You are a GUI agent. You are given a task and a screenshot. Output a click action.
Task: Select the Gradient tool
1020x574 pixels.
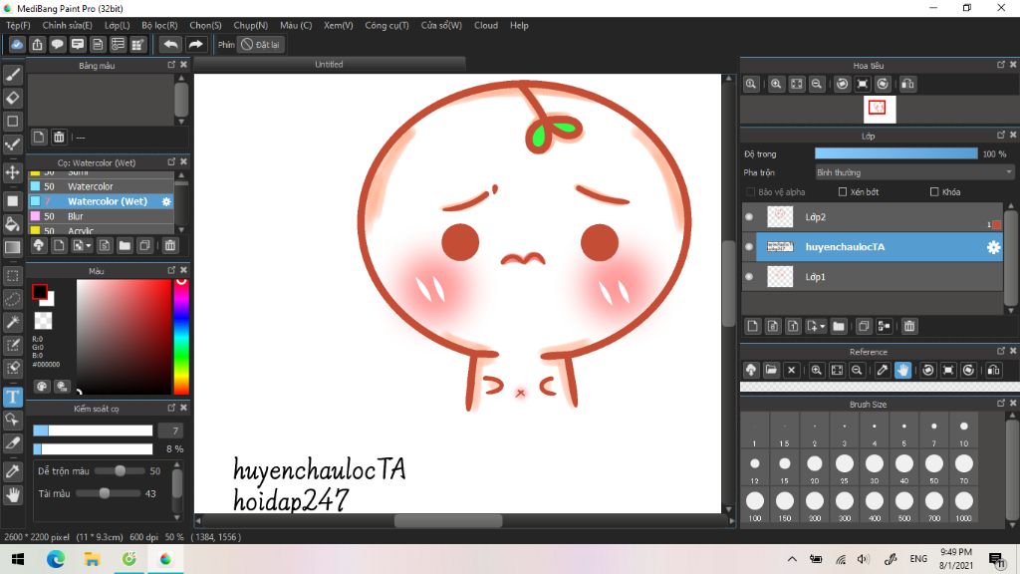click(x=12, y=247)
